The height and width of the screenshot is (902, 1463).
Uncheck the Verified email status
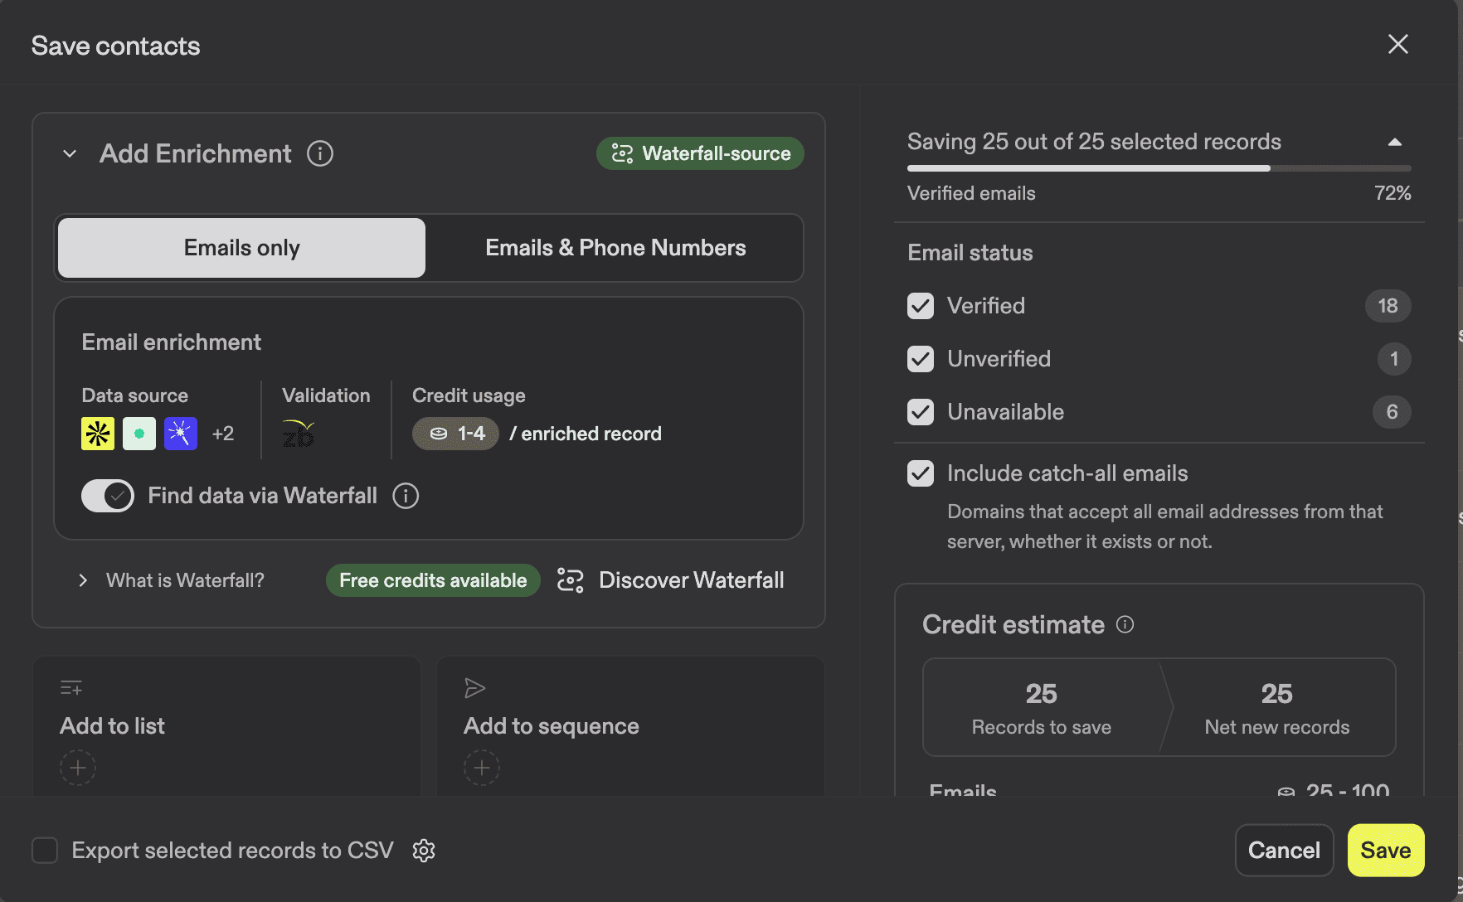[920, 305]
